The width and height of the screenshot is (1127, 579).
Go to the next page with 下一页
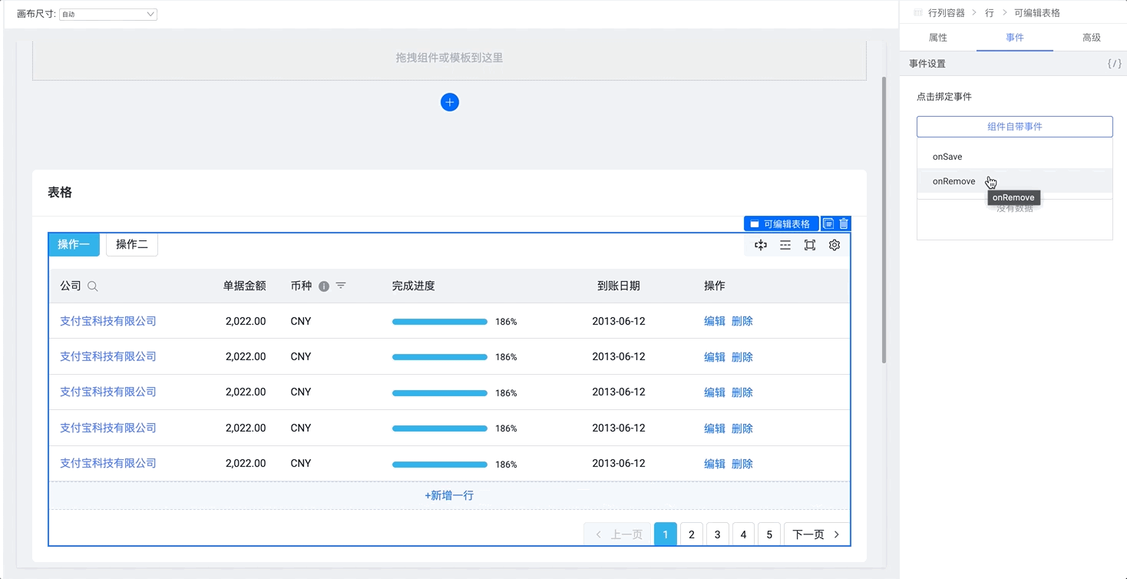pos(817,534)
